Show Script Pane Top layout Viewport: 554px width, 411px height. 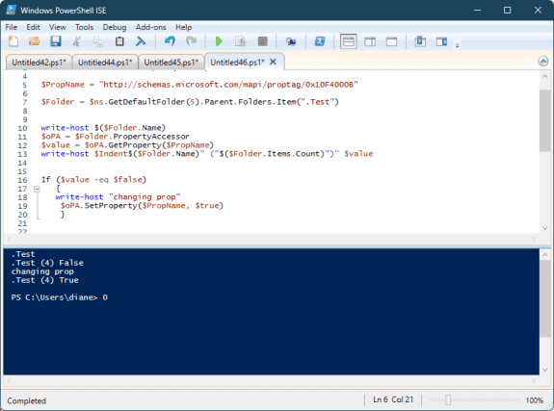tap(349, 41)
